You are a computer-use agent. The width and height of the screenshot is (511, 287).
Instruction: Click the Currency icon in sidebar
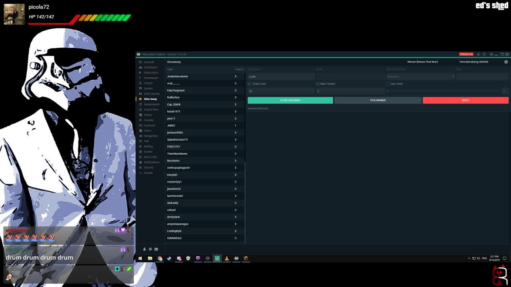140,125
